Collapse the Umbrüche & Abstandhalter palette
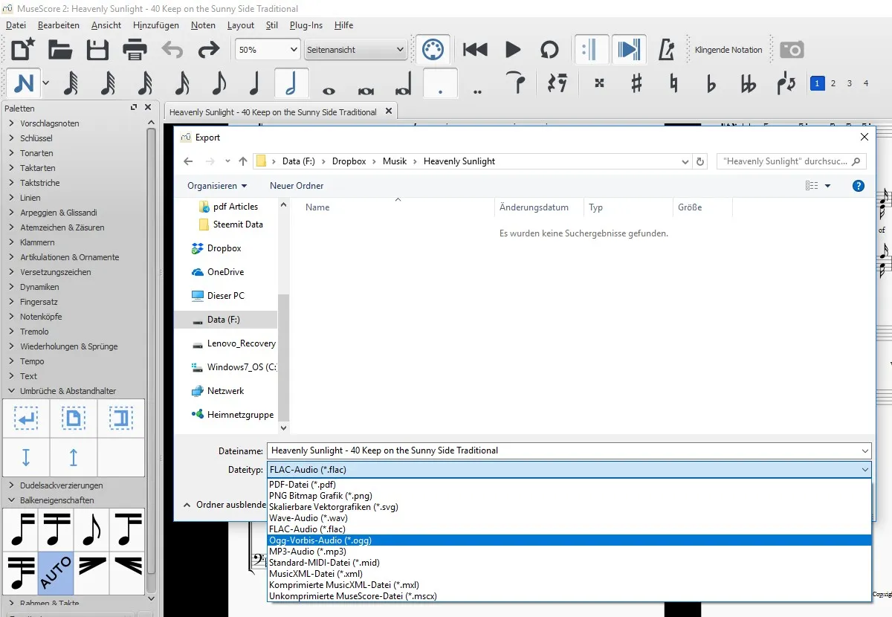This screenshot has width=892, height=617. click(68, 391)
